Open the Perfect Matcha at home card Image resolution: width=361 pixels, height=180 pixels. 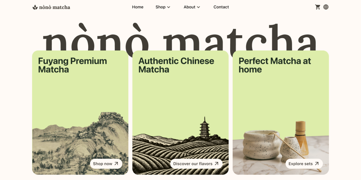[x=281, y=112]
